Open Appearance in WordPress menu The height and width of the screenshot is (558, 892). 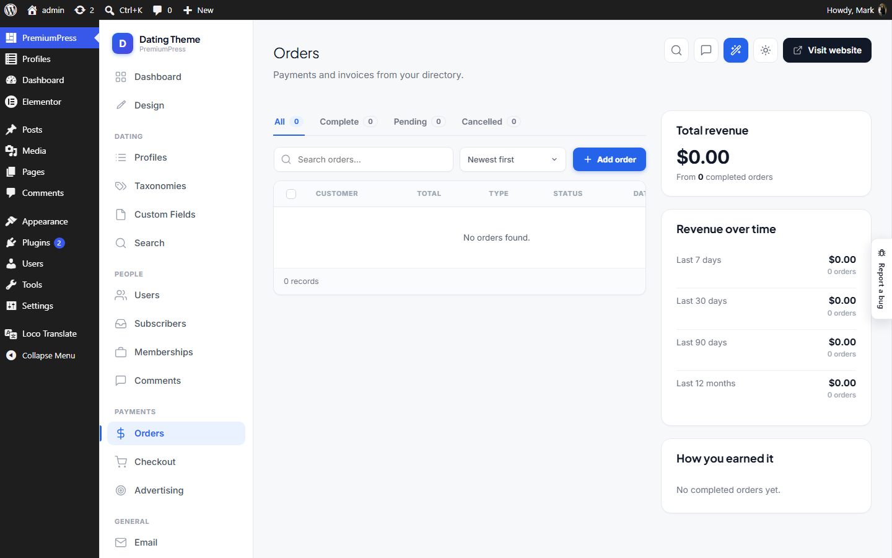[x=50, y=221]
